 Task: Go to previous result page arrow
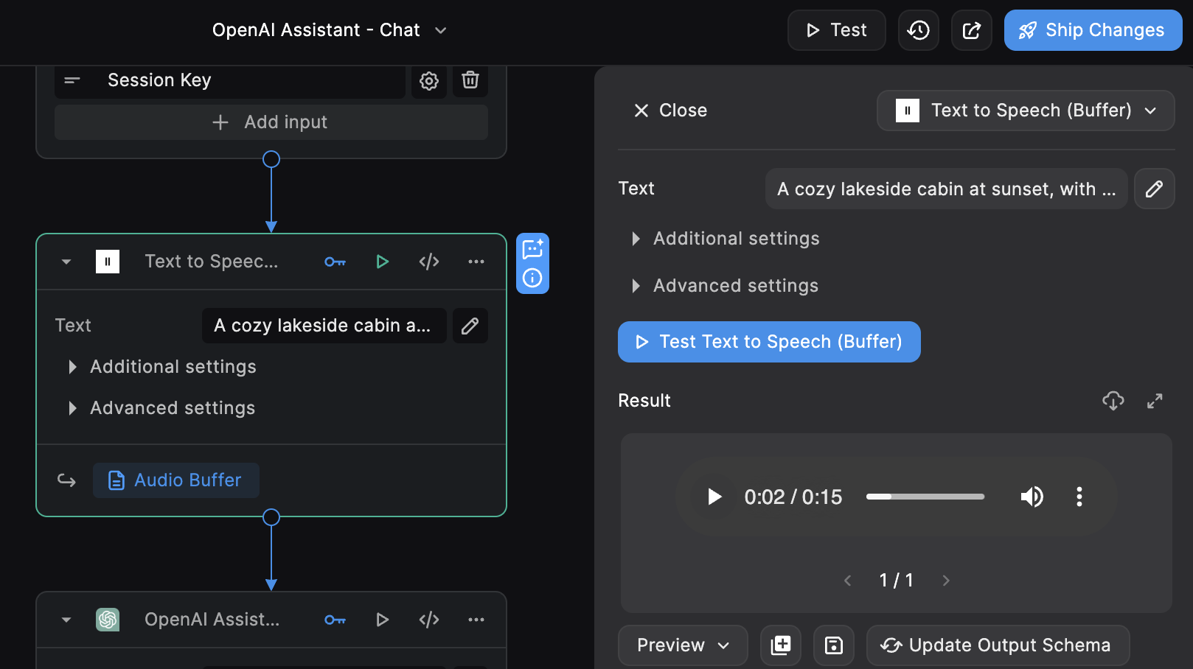[x=848, y=581]
